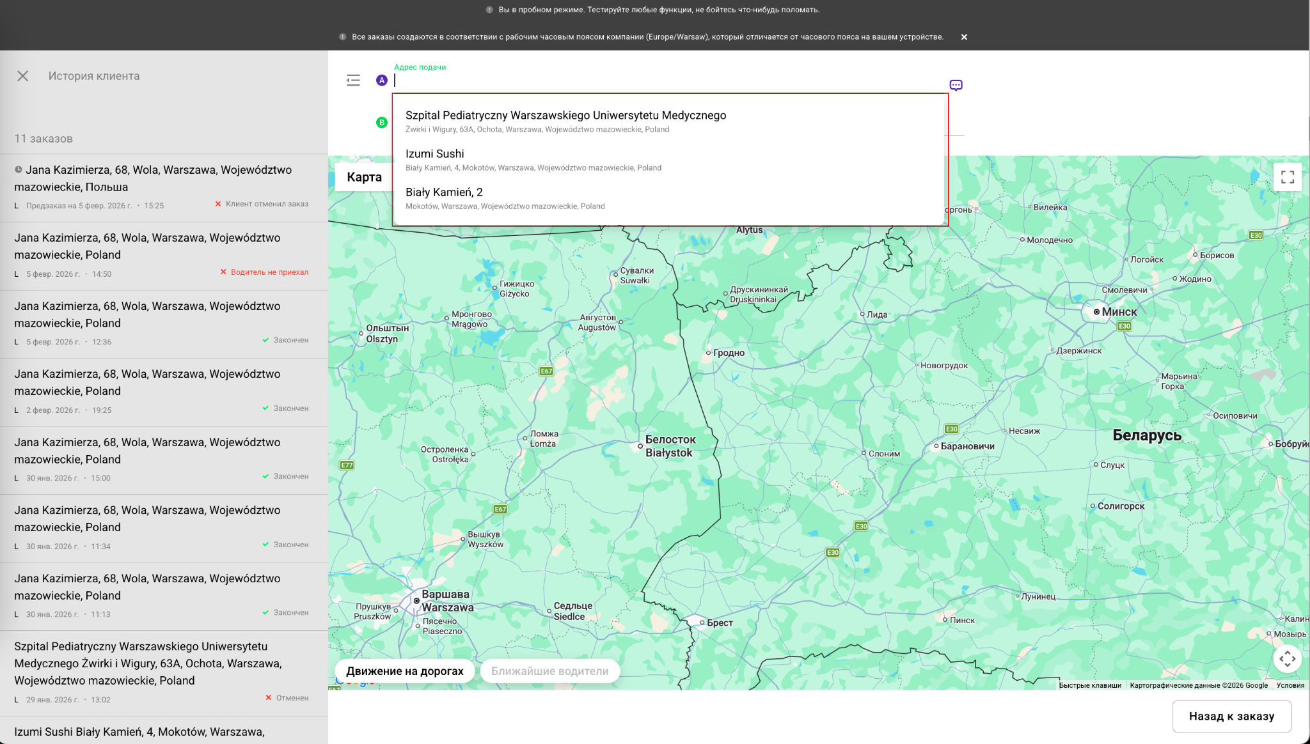Close the client history panel
The width and height of the screenshot is (1310, 744).
[23, 76]
